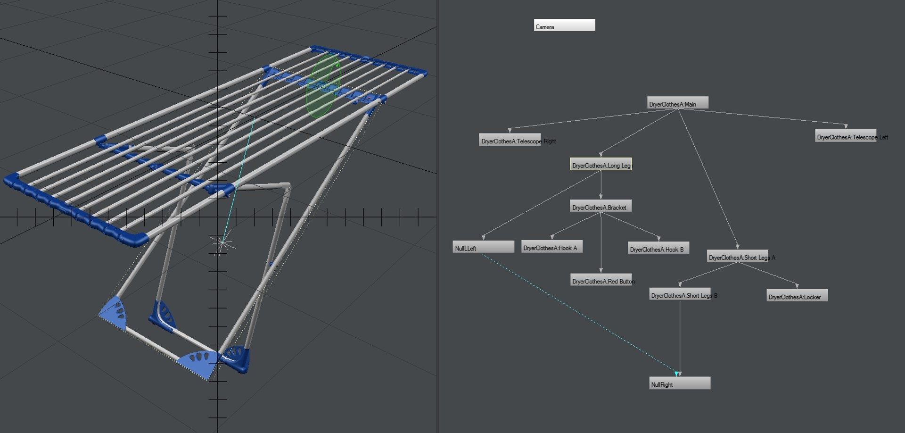Screen dimensions: 905x433
Task: Select the NullRight node
Action: [680, 383]
